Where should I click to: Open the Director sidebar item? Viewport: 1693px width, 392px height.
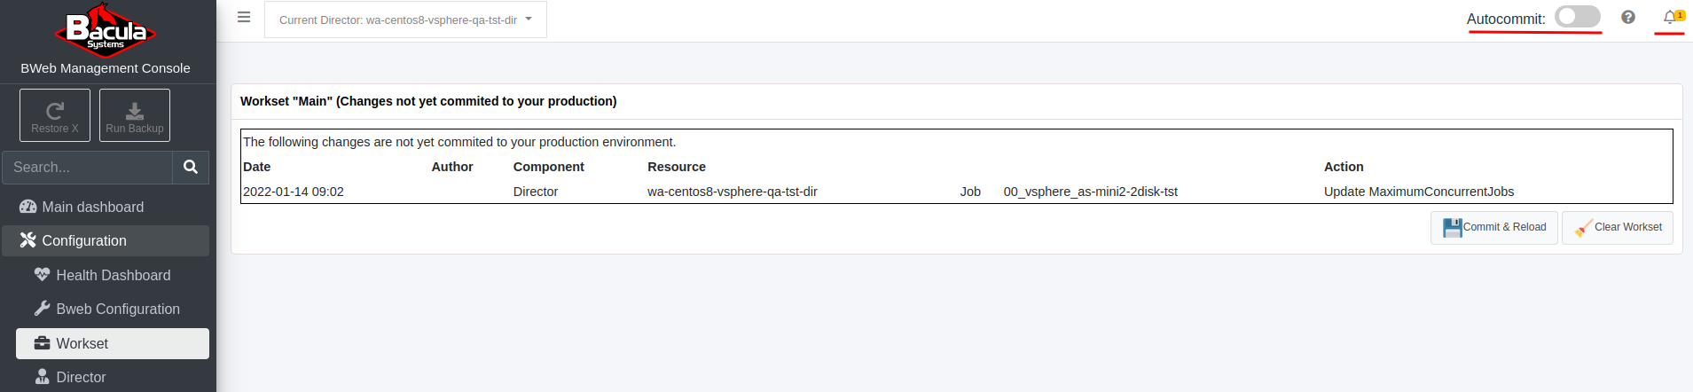click(113, 377)
